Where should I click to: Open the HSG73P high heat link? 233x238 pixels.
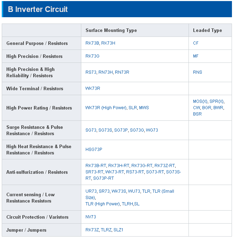94,150
